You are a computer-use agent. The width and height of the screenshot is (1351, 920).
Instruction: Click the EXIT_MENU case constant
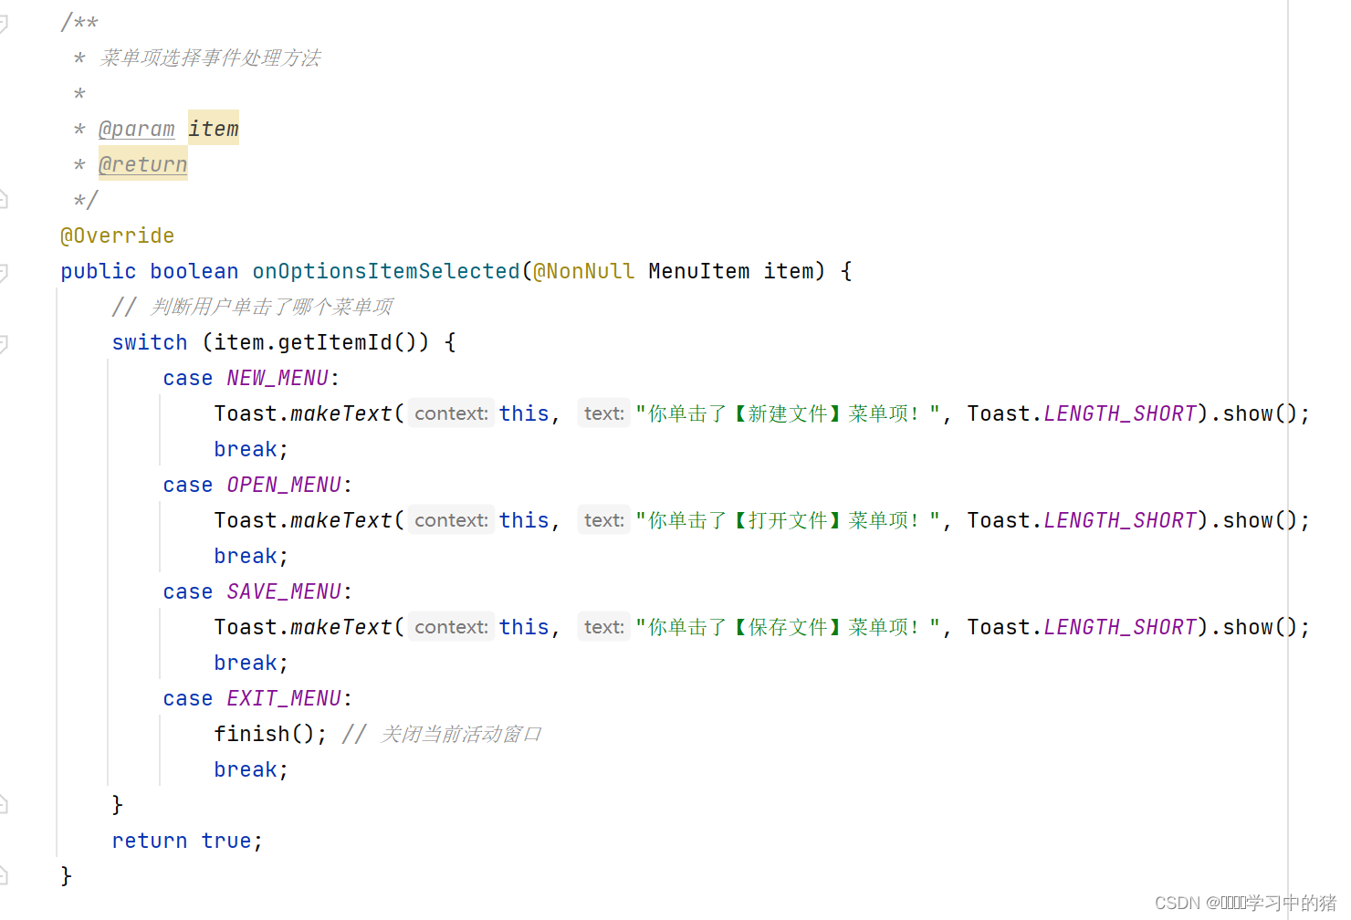pyautogui.click(x=284, y=698)
